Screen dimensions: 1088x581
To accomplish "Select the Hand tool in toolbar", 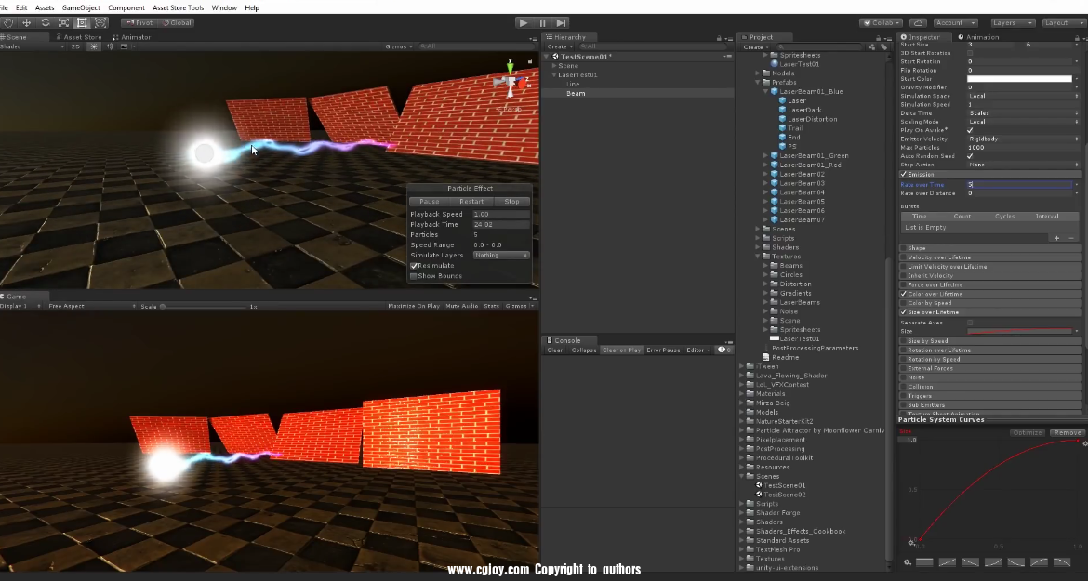I will point(7,22).
